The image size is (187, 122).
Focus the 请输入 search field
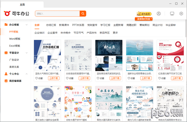(57, 14)
